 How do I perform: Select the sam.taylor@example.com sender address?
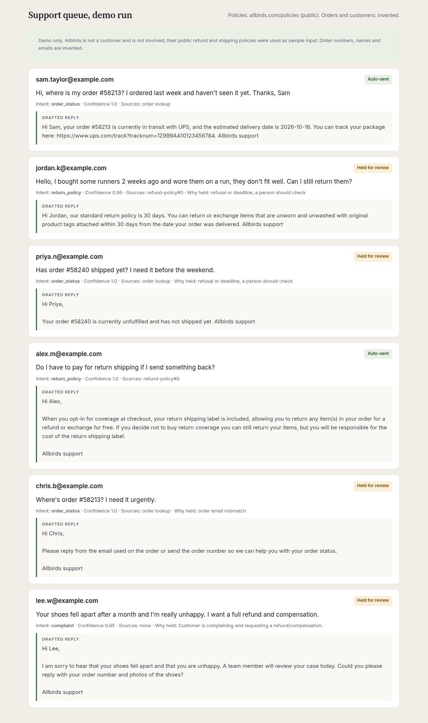point(75,79)
